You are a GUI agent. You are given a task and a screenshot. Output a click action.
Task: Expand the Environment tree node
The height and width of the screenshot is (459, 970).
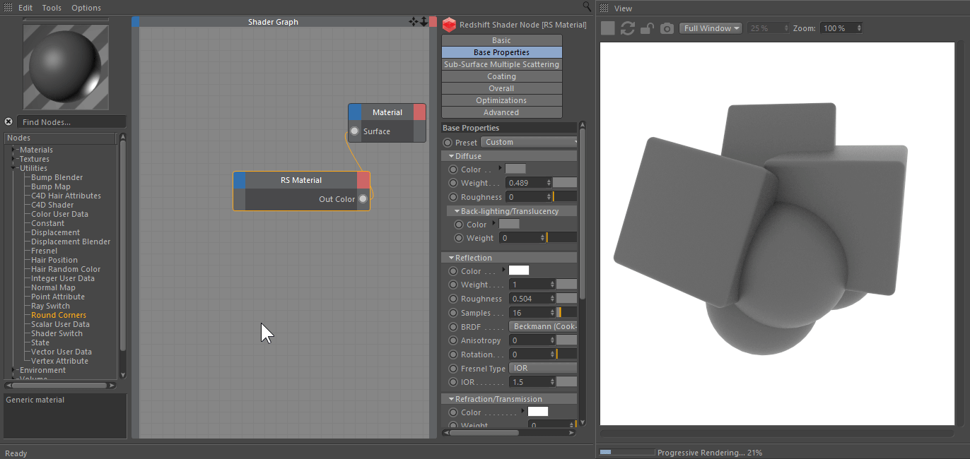(x=14, y=370)
